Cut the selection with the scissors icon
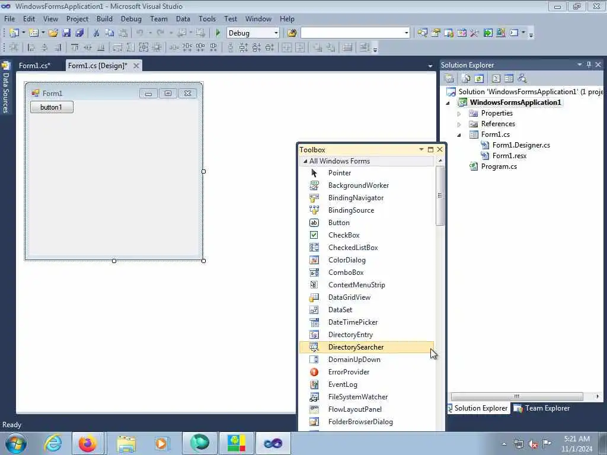 click(x=97, y=33)
